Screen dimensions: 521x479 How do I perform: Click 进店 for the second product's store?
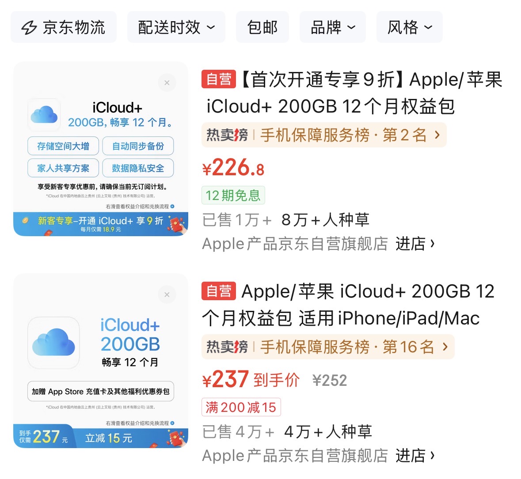pyautogui.click(x=415, y=456)
